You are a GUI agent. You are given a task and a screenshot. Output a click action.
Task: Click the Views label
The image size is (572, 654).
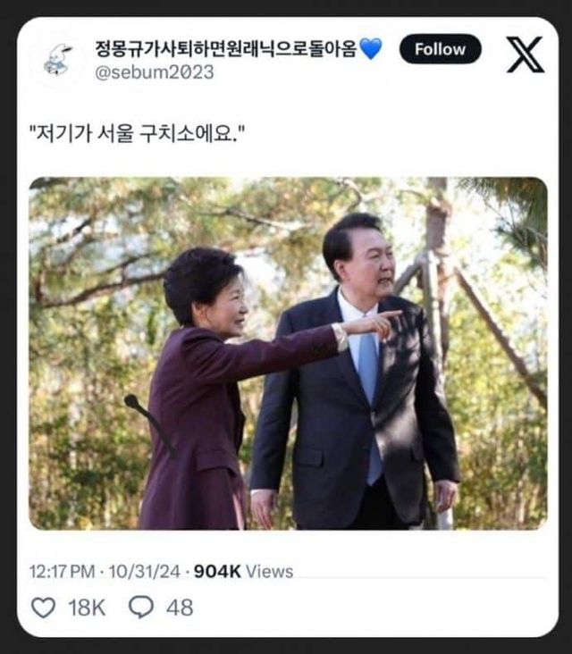(269, 571)
